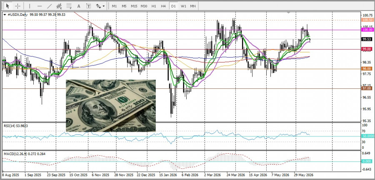This screenshot has width=375, height=180.
Task: Click the 24 Mar 2026 date label
Action: tap(236, 175)
